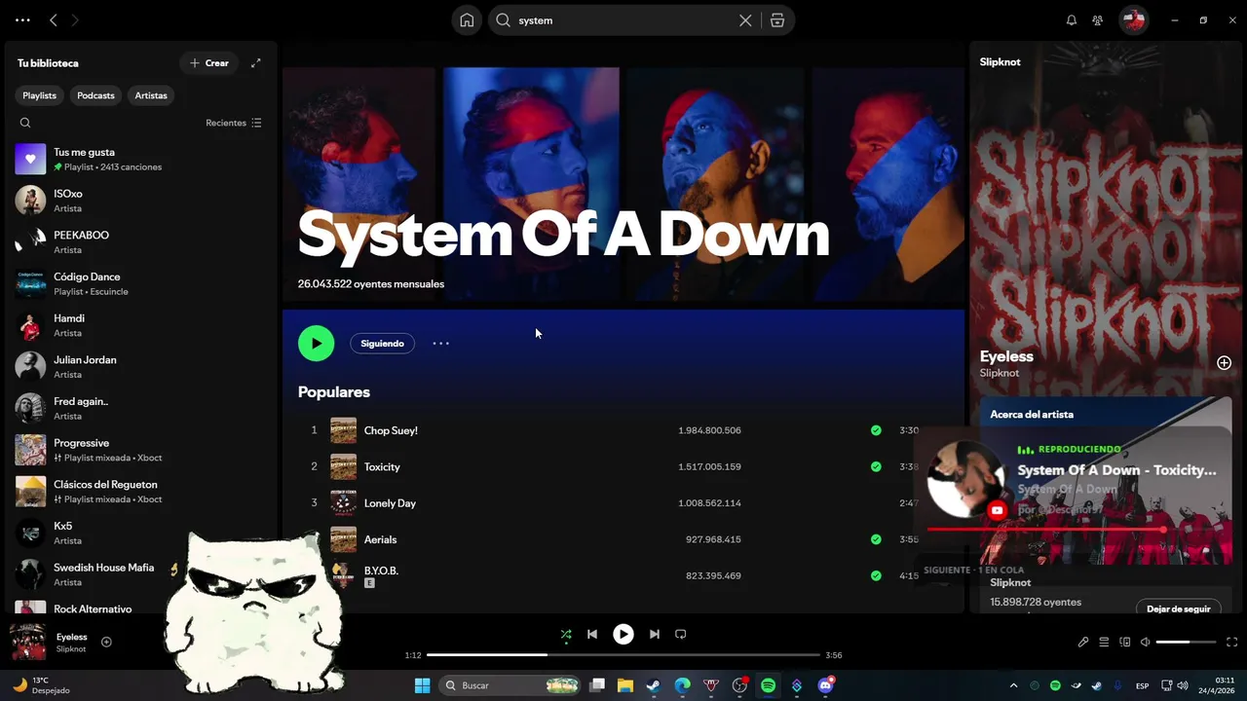
Task: Skip to the next track
Action: (655, 634)
